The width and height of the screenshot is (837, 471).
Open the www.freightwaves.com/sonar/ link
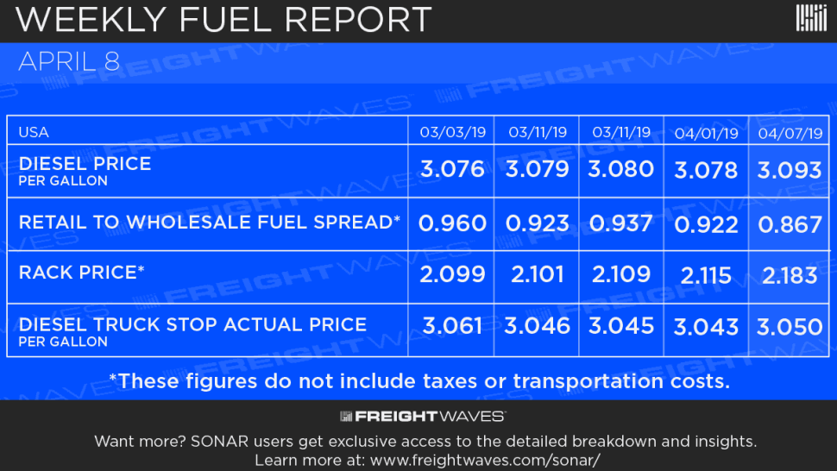tap(485, 460)
